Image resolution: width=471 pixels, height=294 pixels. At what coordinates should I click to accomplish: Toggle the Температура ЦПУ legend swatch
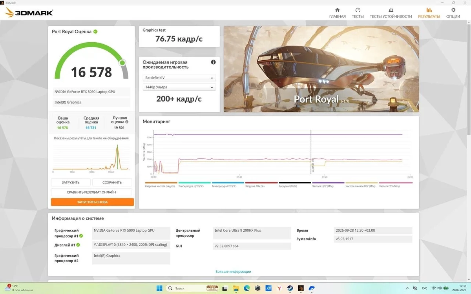[x=194, y=183]
